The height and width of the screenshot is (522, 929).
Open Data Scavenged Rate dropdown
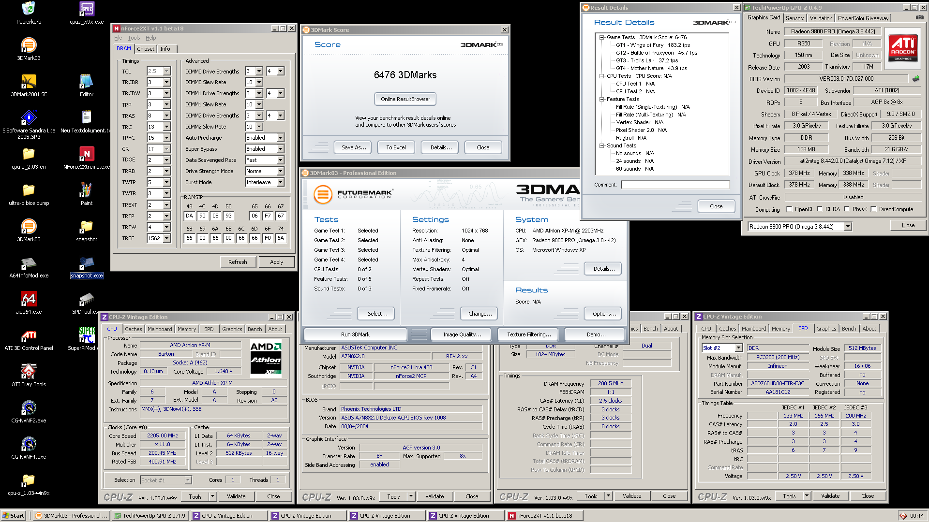(280, 160)
